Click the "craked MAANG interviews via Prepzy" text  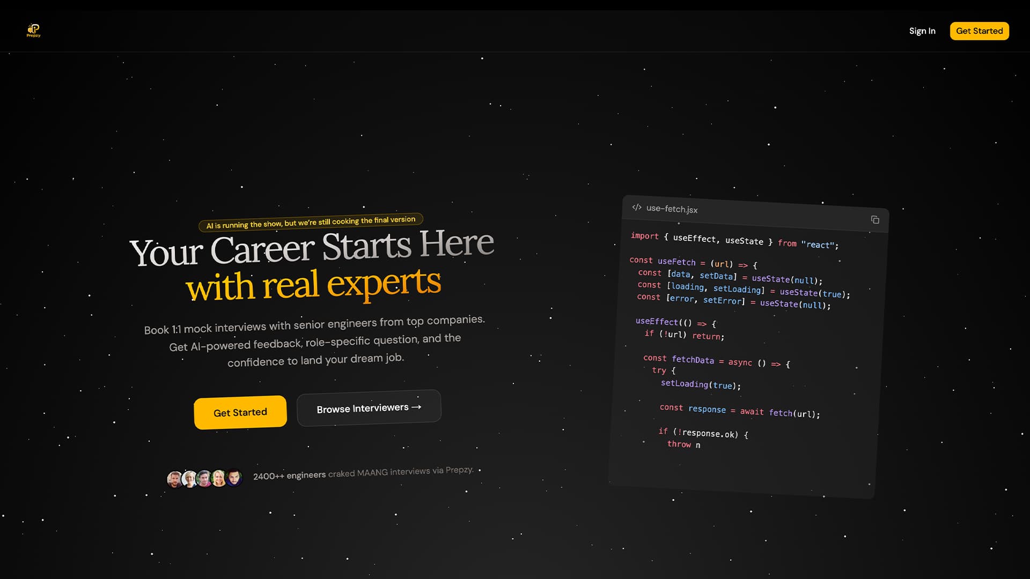[x=401, y=472]
